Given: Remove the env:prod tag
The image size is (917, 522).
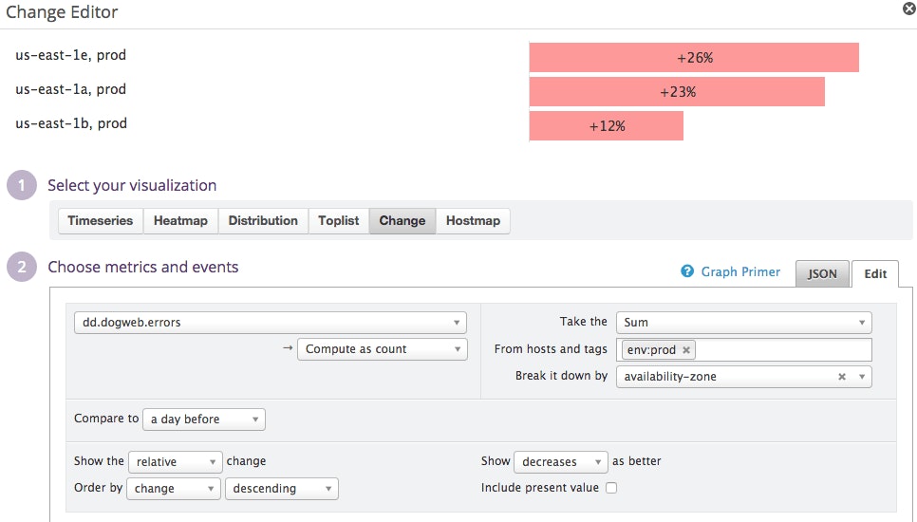Looking at the screenshot, I should click(686, 350).
